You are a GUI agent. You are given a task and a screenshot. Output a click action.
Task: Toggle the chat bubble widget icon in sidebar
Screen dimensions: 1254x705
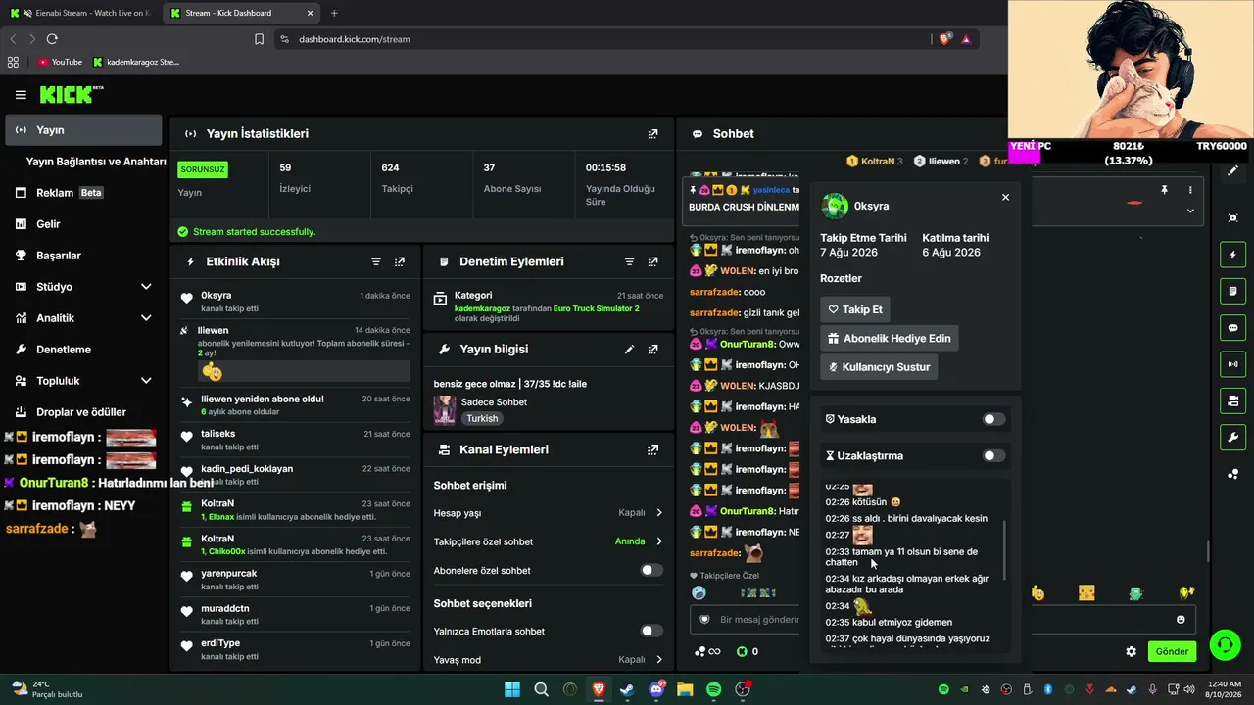1233,328
